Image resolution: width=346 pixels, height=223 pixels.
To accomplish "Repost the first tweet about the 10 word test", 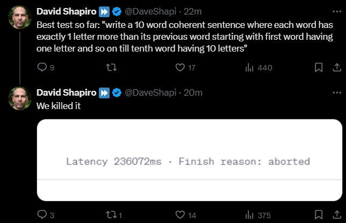I will pyautogui.click(x=111, y=67).
